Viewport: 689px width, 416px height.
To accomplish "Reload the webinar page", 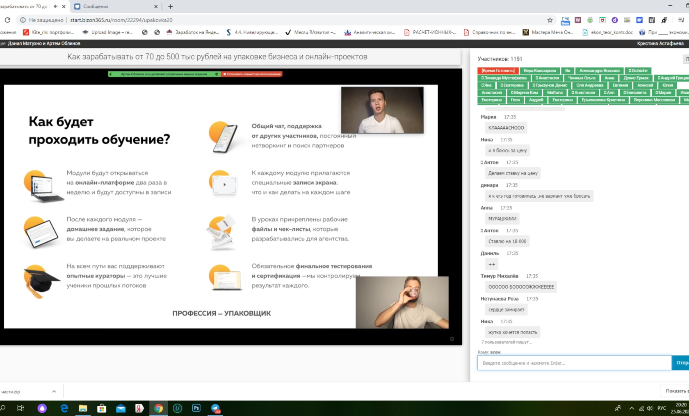I will coord(7,20).
